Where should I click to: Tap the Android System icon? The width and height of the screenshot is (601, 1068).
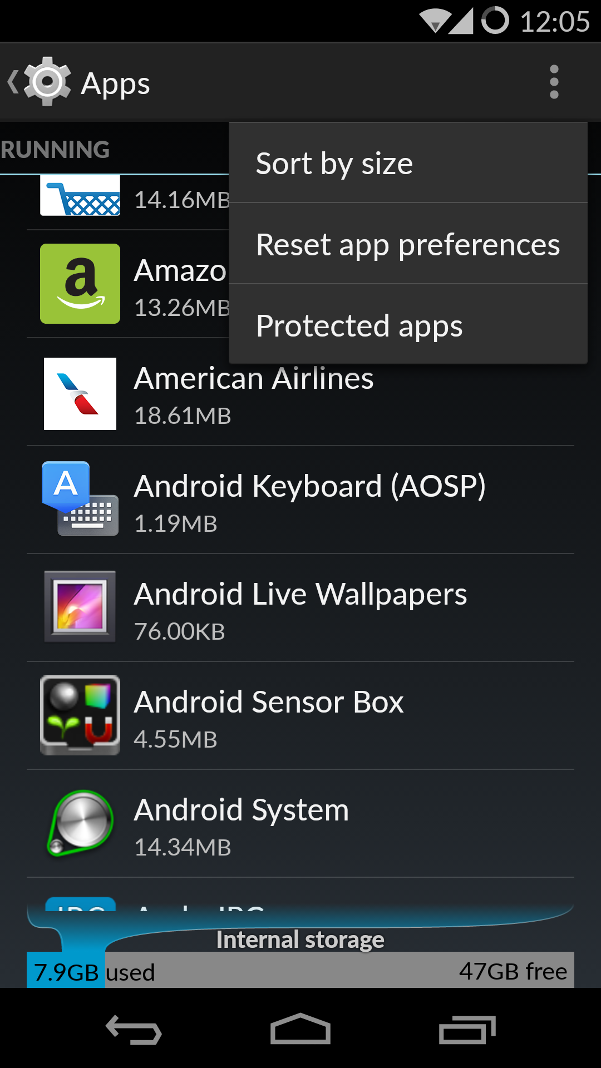coord(80,823)
